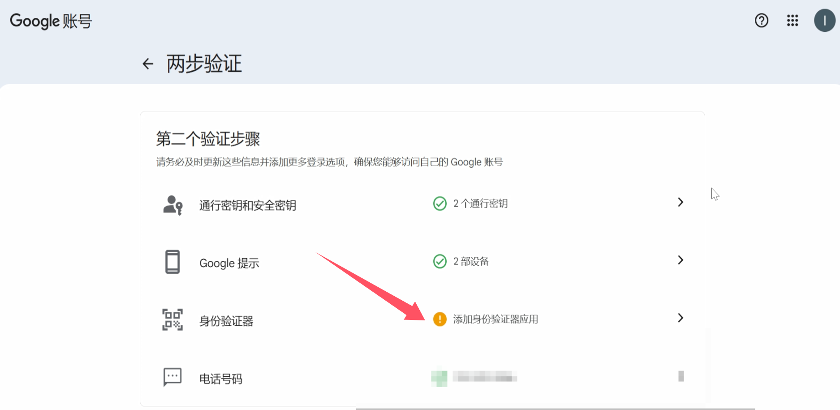Click the passkey person-key icon
This screenshot has height=410, width=840.
pyautogui.click(x=172, y=205)
